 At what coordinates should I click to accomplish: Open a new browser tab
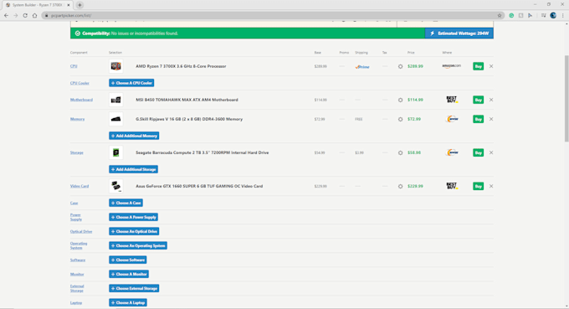click(x=79, y=5)
